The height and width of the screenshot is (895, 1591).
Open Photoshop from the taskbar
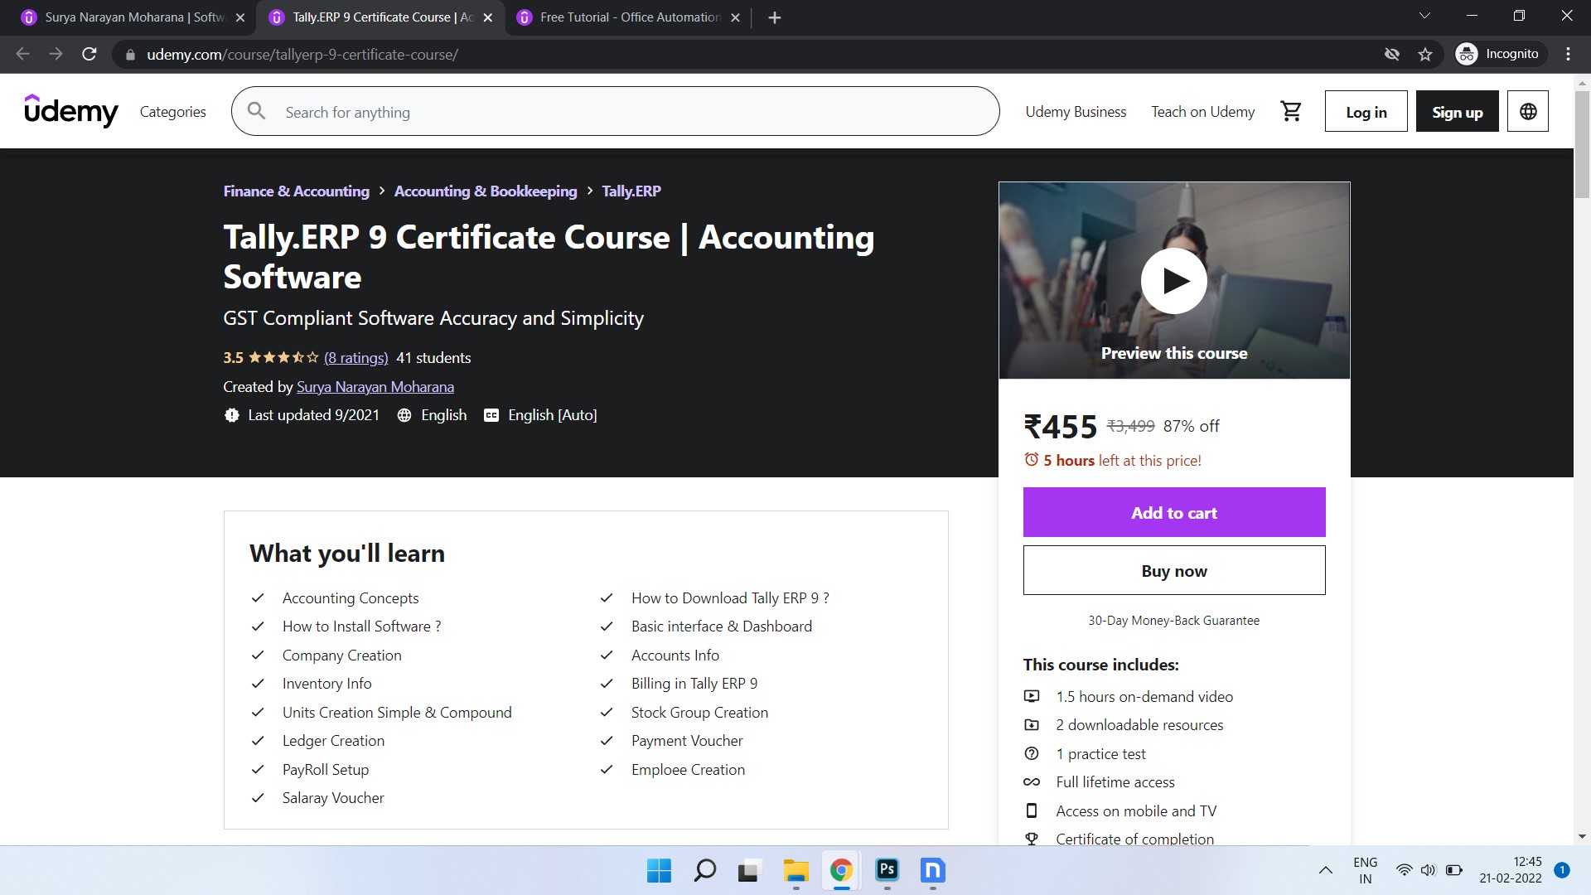click(887, 870)
